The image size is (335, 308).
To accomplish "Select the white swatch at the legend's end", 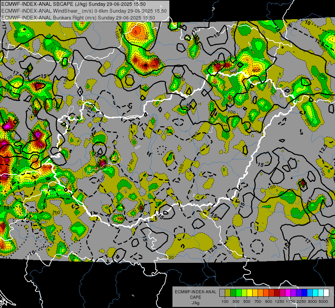I will (x=326, y=293).
